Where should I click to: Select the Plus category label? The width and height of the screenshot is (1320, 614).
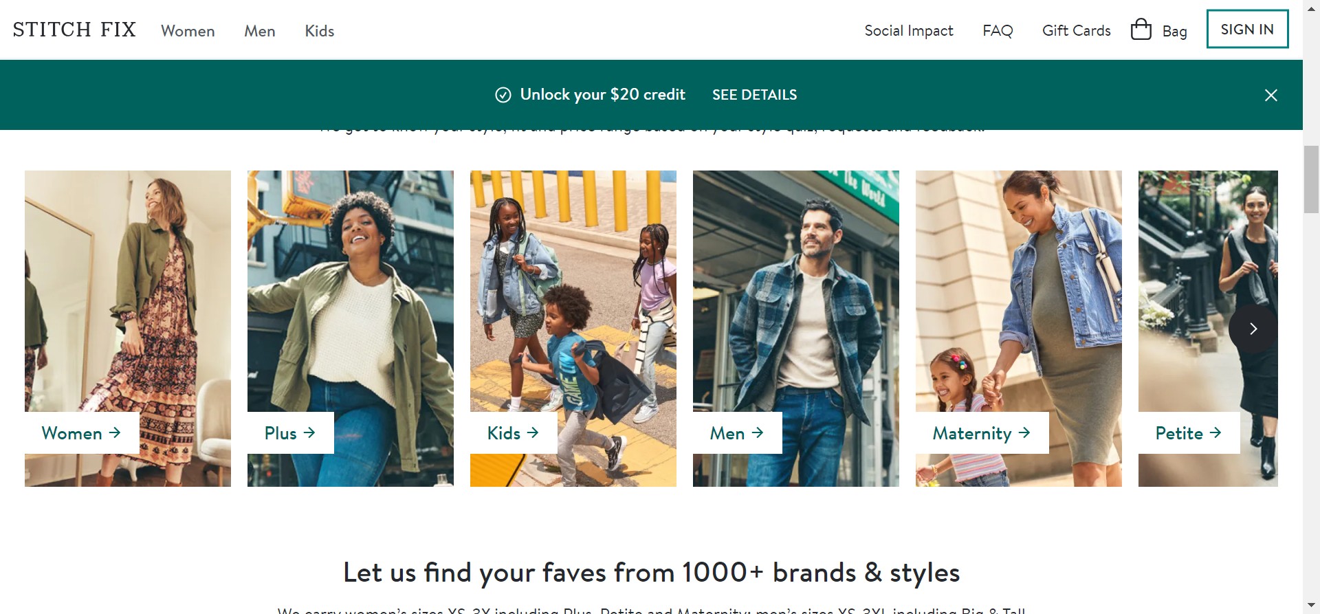[x=289, y=433]
